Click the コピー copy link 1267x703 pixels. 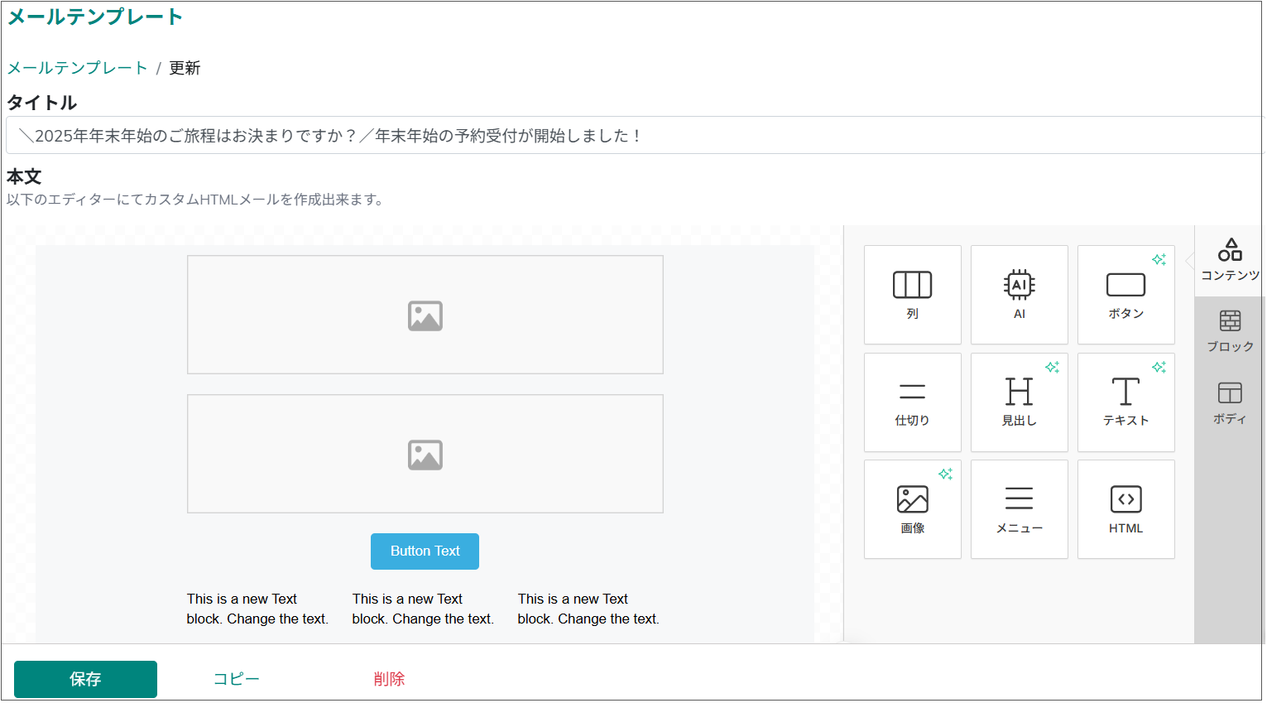coord(237,679)
